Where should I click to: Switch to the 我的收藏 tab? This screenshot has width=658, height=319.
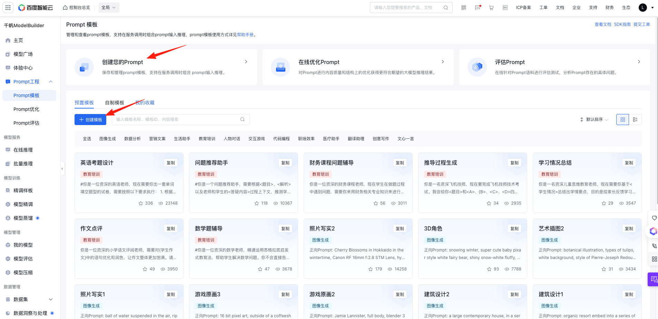point(145,103)
